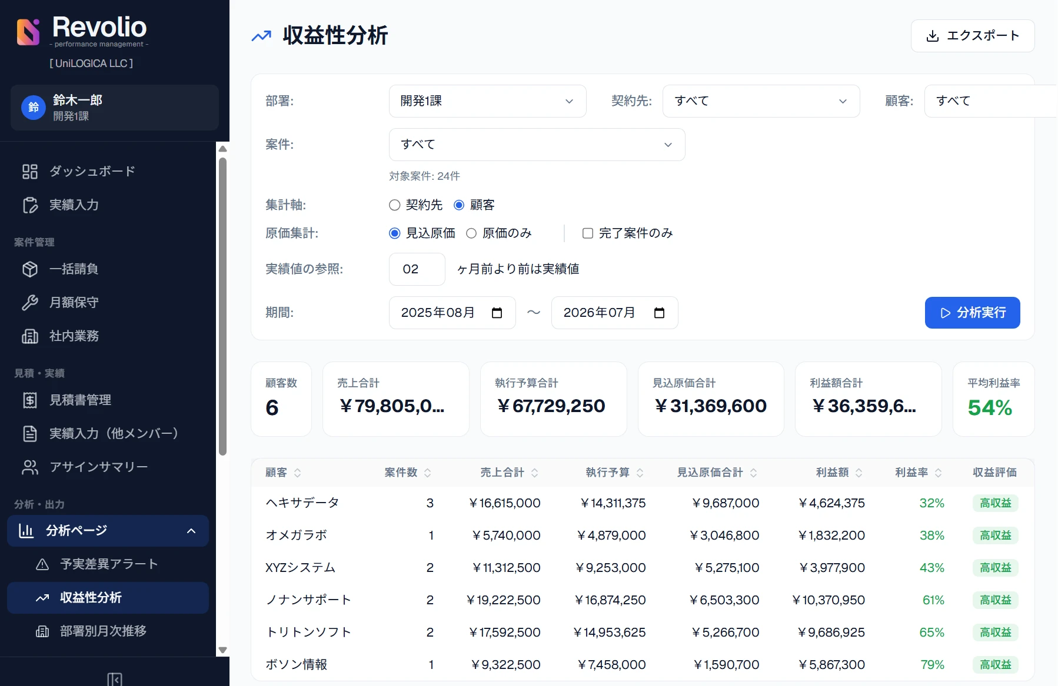The width and height of the screenshot is (1058, 686).
Task: Click the sidebar scroll down arrow
Action: point(222,650)
